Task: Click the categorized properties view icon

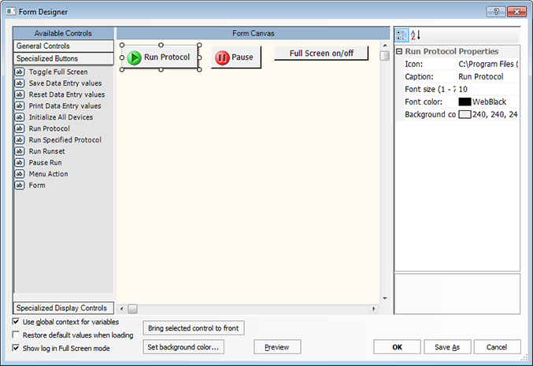Action: click(x=402, y=35)
